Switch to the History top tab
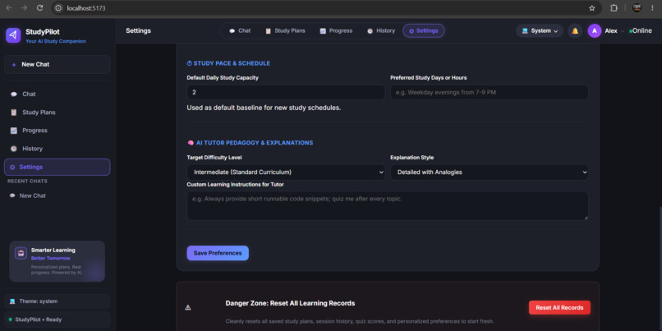 381,31
